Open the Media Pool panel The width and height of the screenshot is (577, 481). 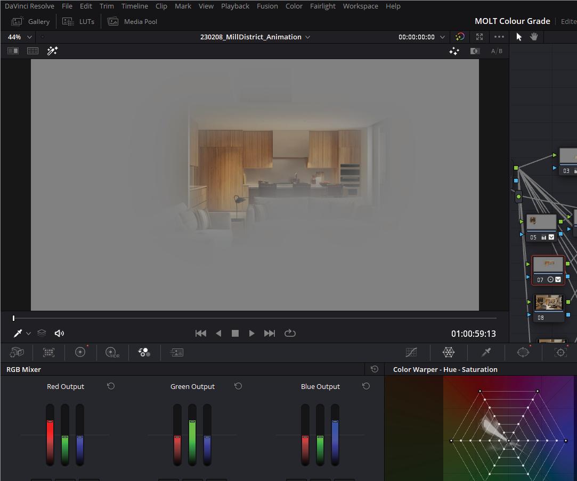click(133, 21)
